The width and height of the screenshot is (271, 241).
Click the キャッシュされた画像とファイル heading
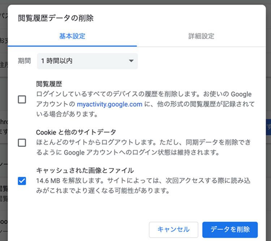(85, 170)
